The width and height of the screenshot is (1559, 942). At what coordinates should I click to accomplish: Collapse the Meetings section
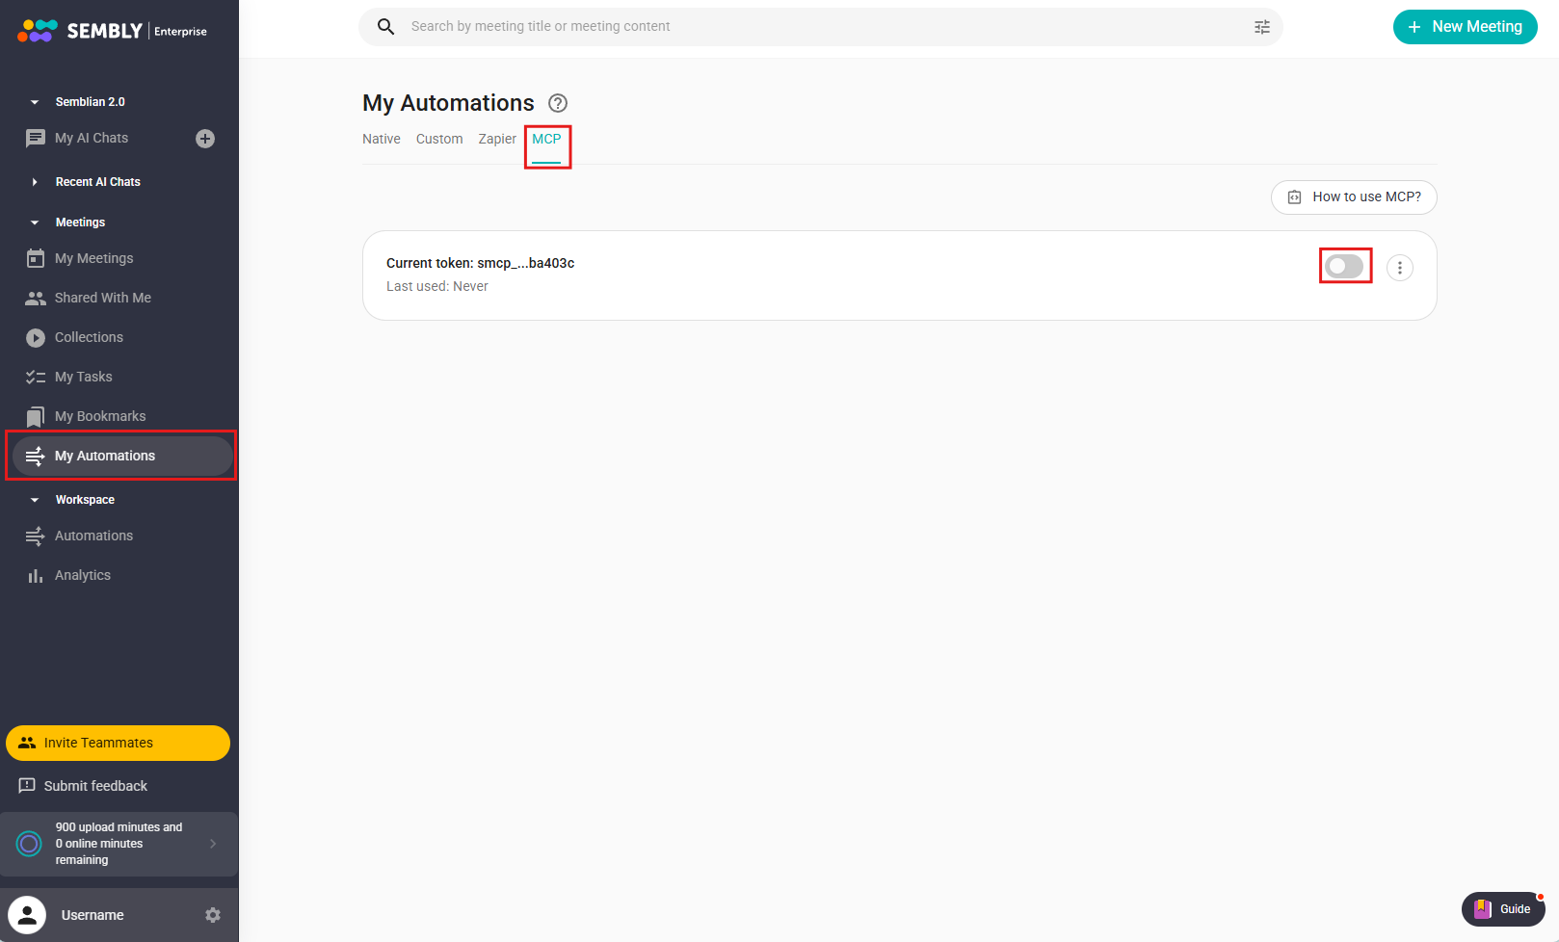(35, 222)
